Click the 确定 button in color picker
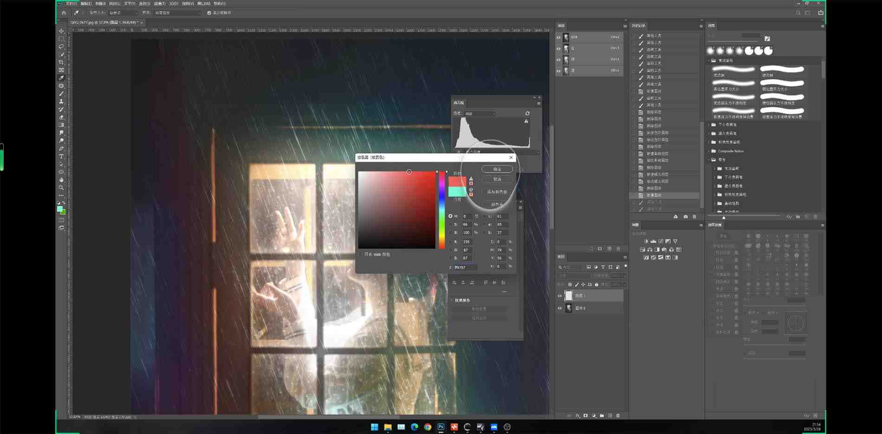Screen dimensions: 882x434 click(x=496, y=169)
